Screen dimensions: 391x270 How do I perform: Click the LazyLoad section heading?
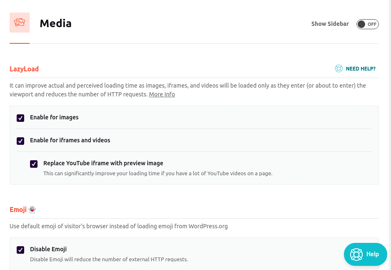tap(24, 69)
